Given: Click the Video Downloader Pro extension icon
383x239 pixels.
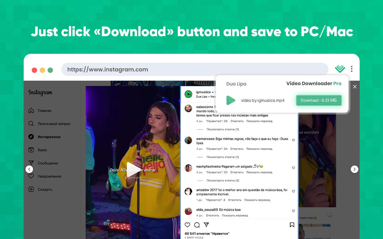Looking at the screenshot, I should coord(340,69).
